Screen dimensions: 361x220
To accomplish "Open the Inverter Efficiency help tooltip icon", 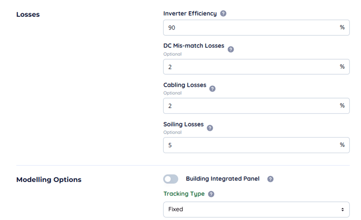I will 223,13.
